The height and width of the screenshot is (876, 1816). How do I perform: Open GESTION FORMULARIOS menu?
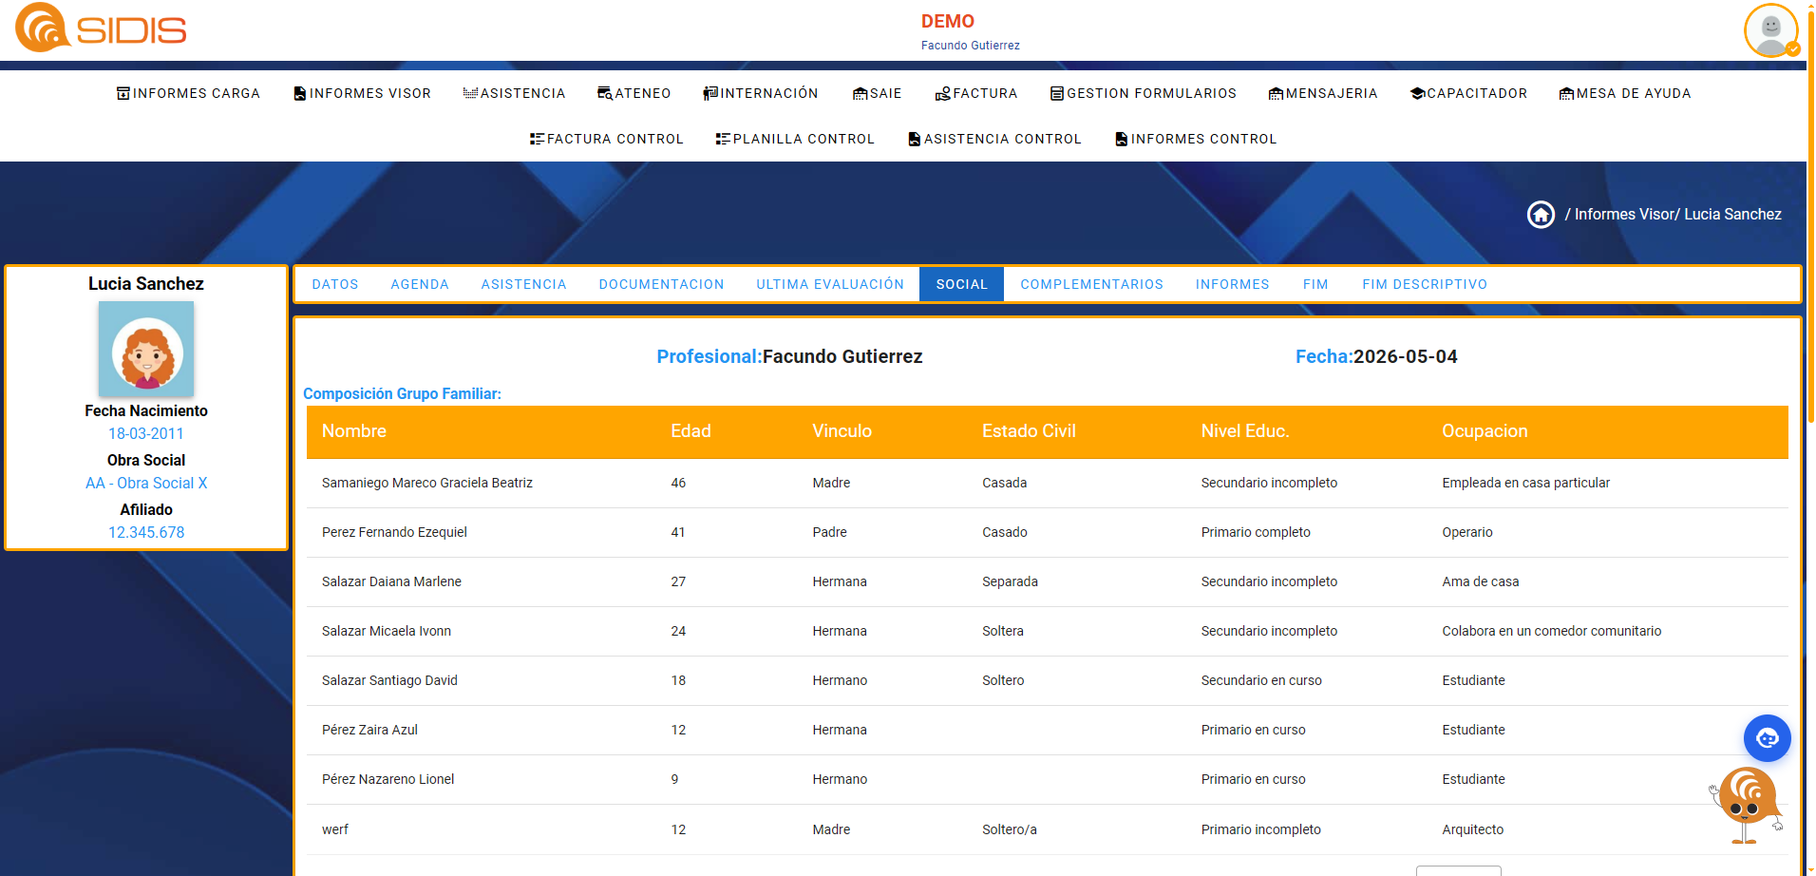tap(1144, 93)
